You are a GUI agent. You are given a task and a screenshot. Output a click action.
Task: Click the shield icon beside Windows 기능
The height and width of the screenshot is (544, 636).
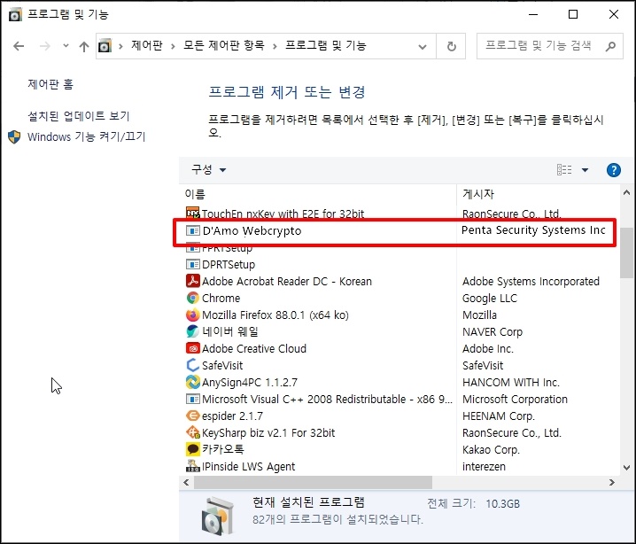(14, 137)
